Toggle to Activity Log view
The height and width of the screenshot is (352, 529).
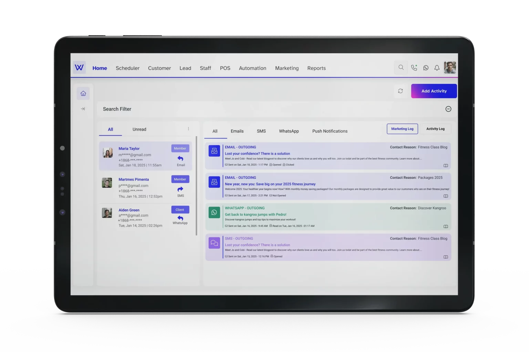click(435, 129)
